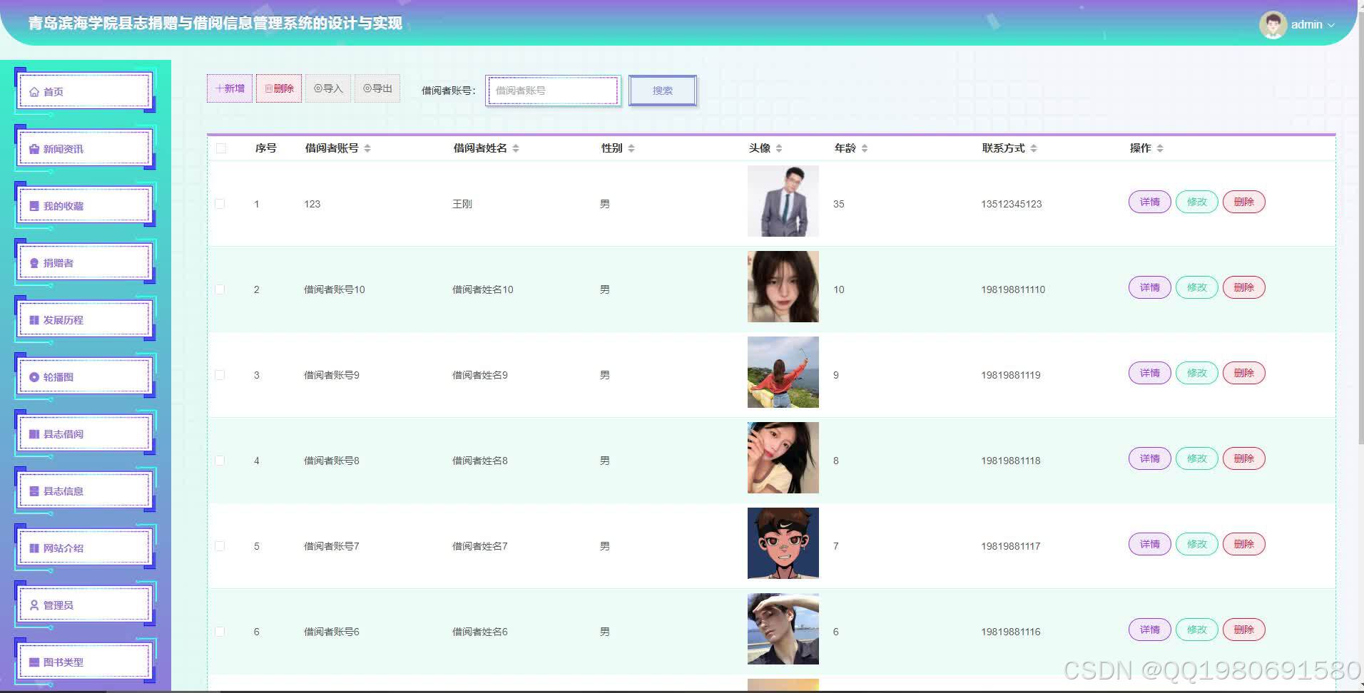Sort by 头像 column arrows
1364x693 pixels.
(779, 148)
